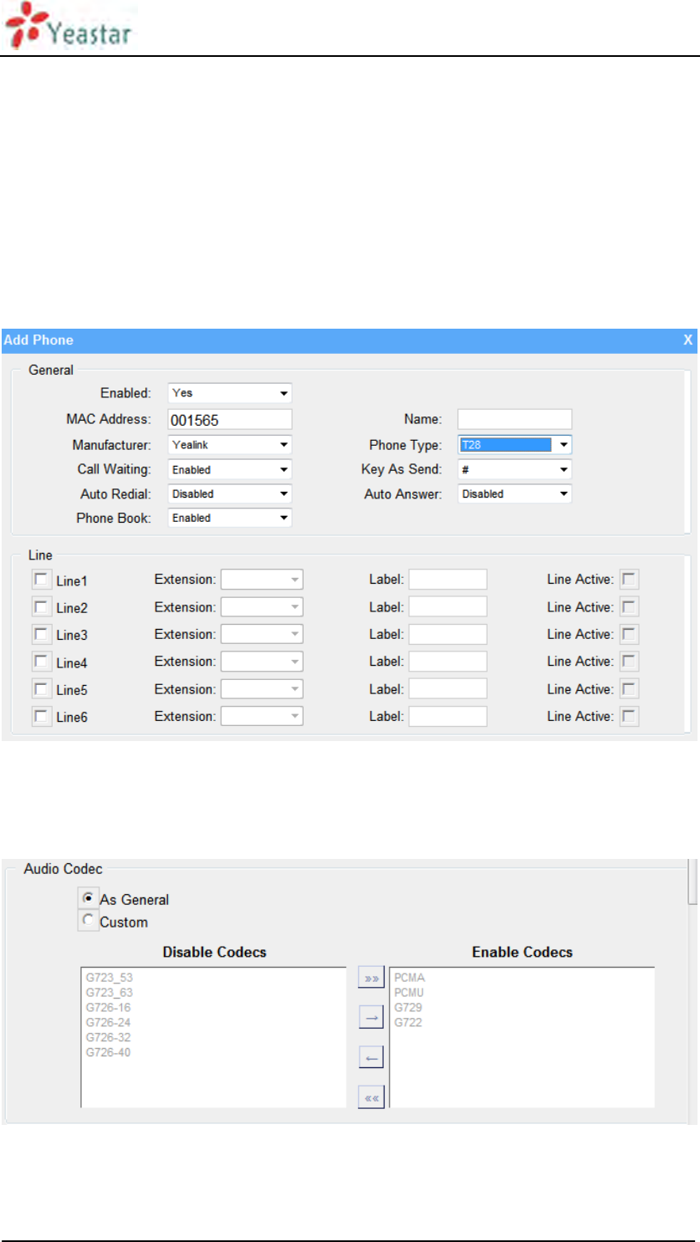Click the Line2 Label field

(x=447, y=607)
